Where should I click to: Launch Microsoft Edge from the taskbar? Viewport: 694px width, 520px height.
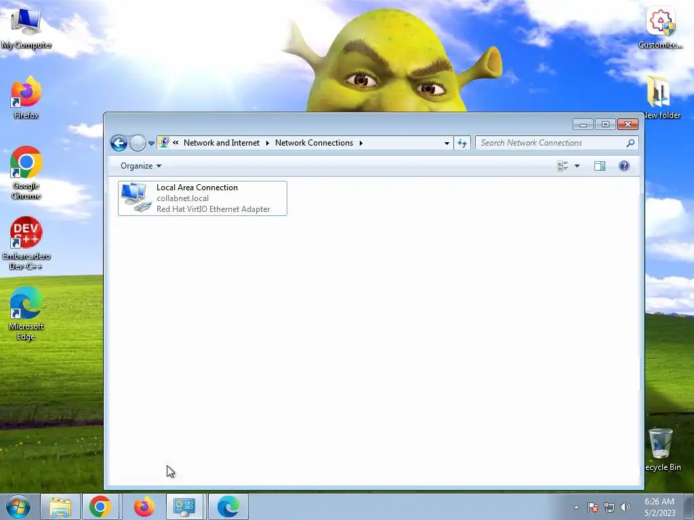[x=228, y=506]
